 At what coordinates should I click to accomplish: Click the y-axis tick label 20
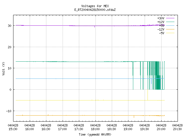pyautogui.click(x=9, y=47)
